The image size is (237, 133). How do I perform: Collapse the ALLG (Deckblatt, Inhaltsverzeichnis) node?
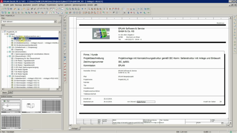(x=7, y=36)
